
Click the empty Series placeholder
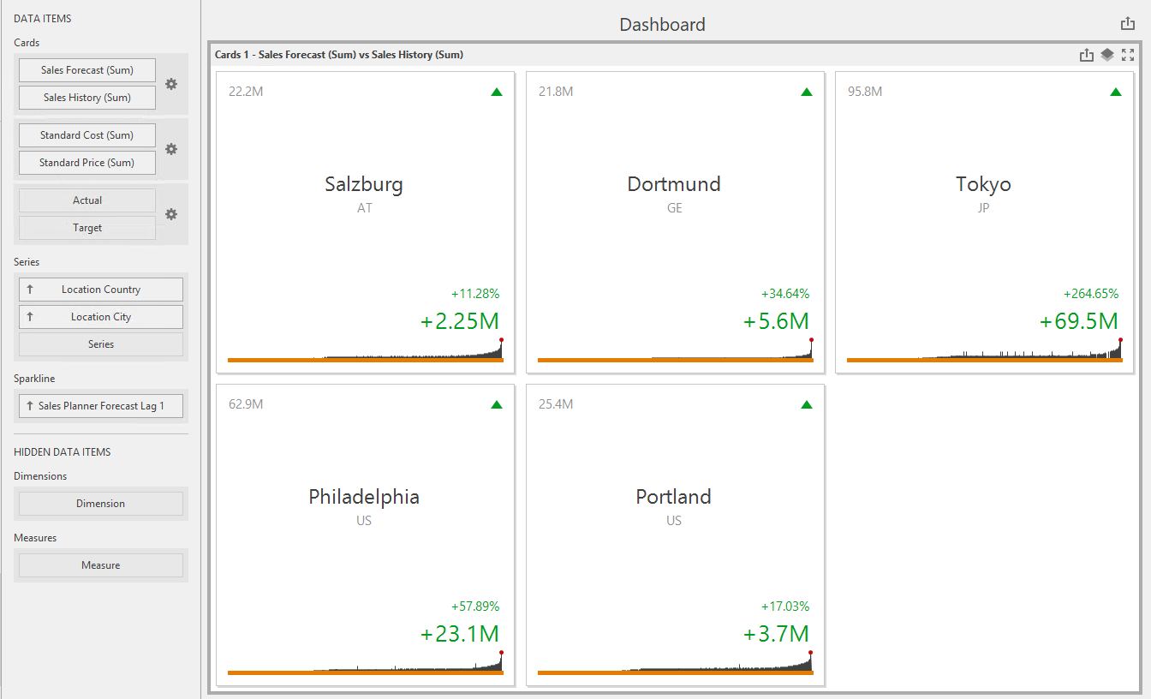(x=101, y=344)
